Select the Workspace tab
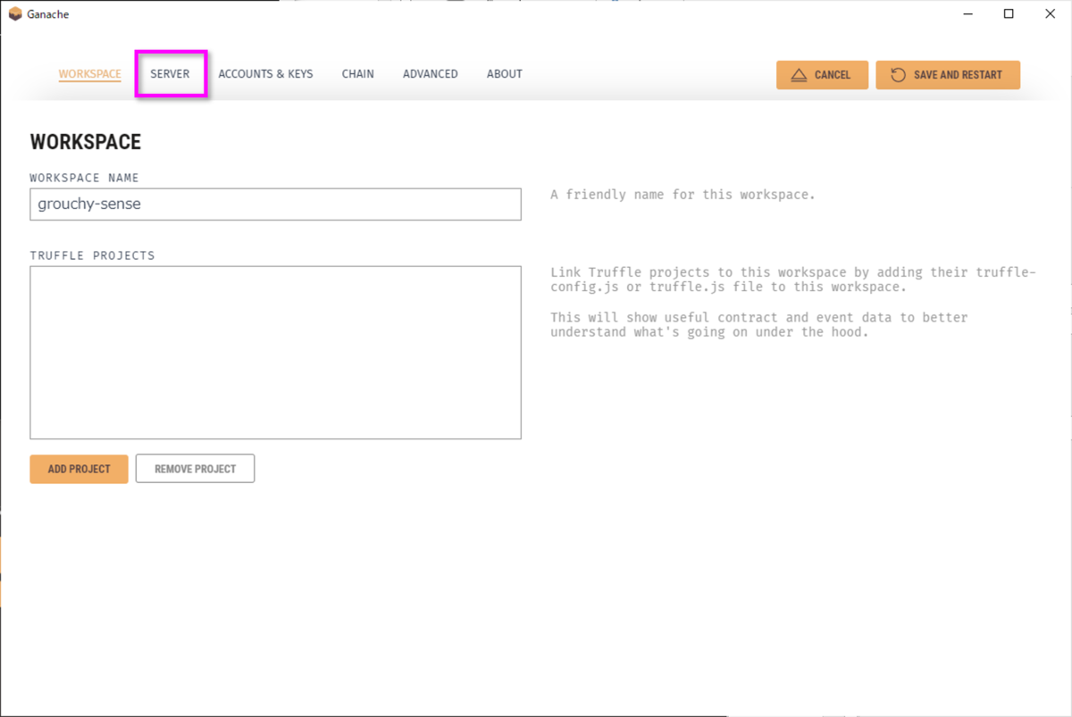This screenshot has height=717, width=1072. (x=90, y=74)
